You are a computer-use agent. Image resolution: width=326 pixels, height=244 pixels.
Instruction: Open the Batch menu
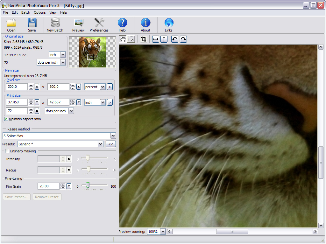(26, 12)
